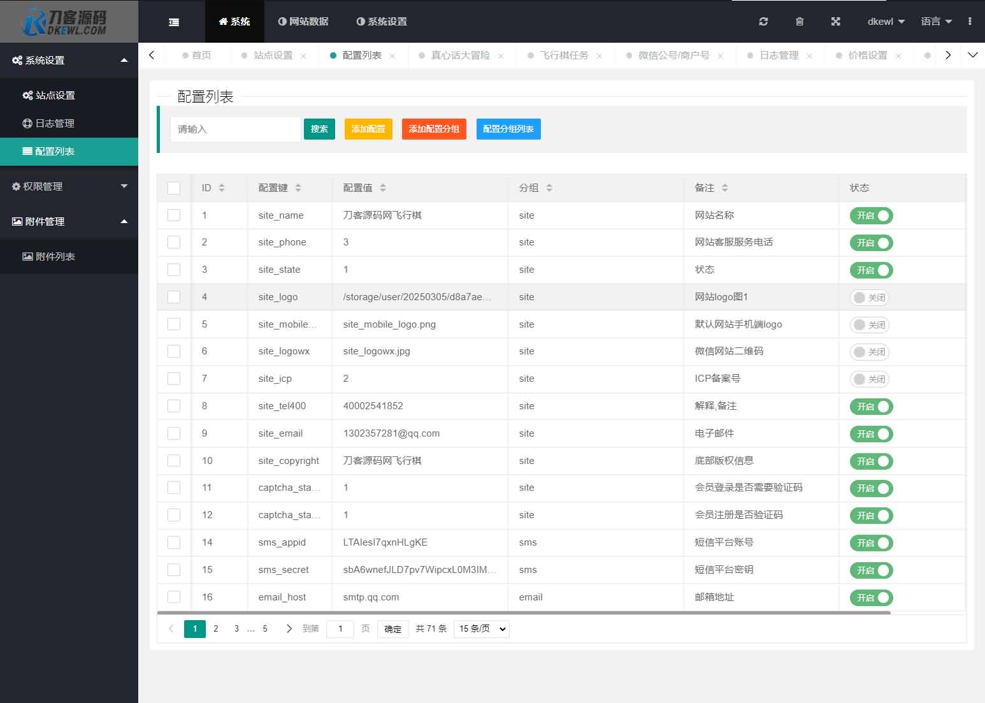Click the 请输入 search input field
Image resolution: width=985 pixels, height=703 pixels.
pos(235,129)
